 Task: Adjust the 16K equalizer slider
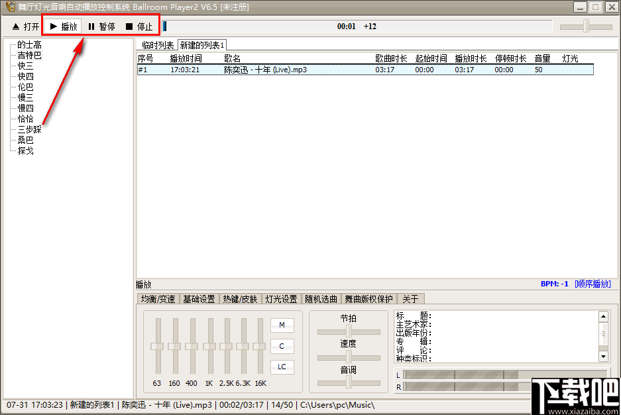tap(260, 346)
